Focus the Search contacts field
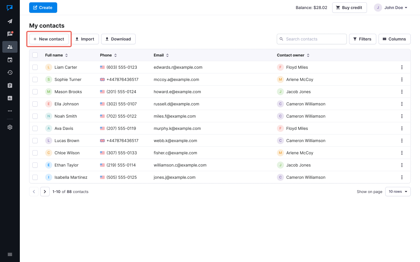 (x=314, y=39)
